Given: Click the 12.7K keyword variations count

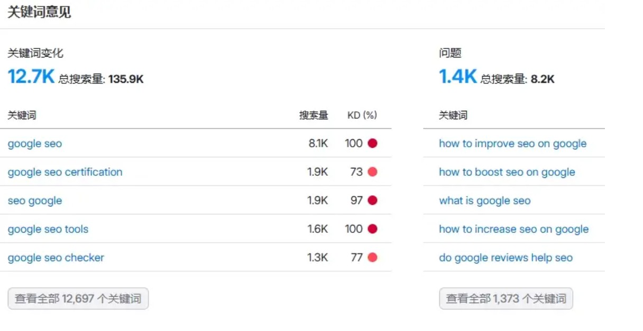Looking at the screenshot, I should [31, 77].
